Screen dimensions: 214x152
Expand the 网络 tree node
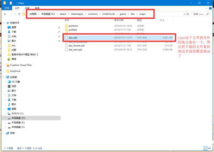(4, 133)
